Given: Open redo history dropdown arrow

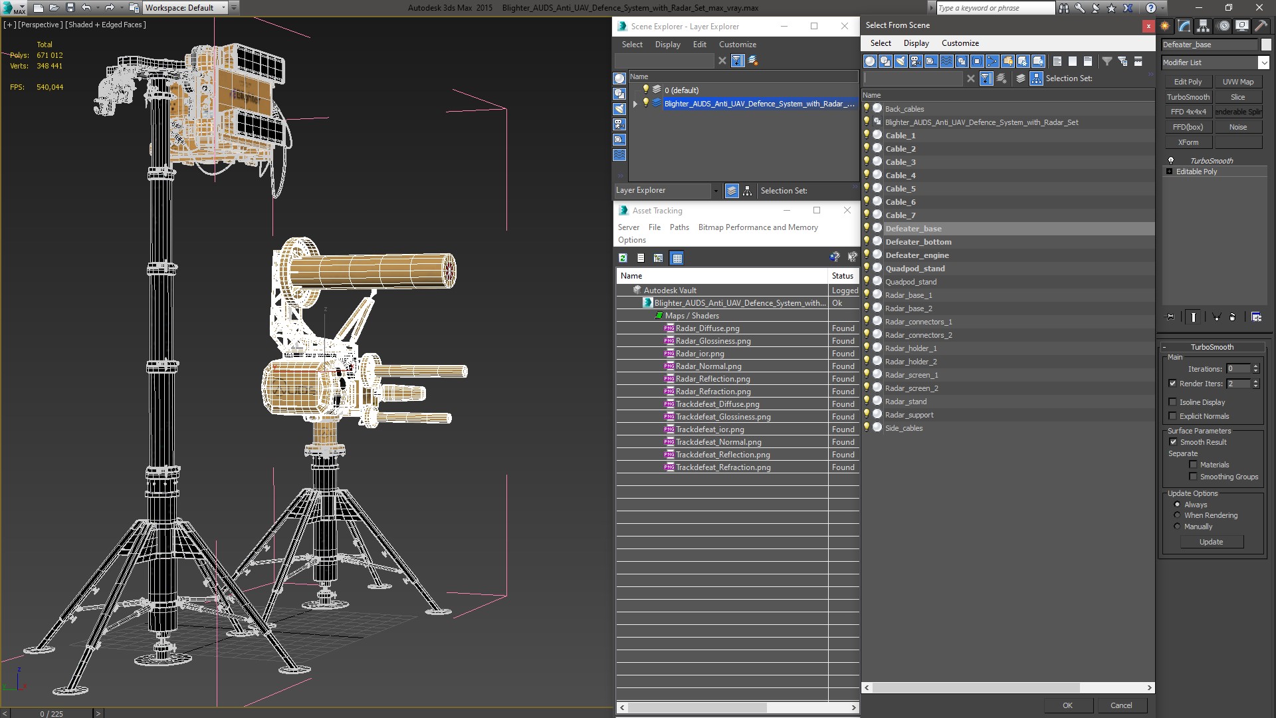Looking at the screenshot, I should point(122,8).
